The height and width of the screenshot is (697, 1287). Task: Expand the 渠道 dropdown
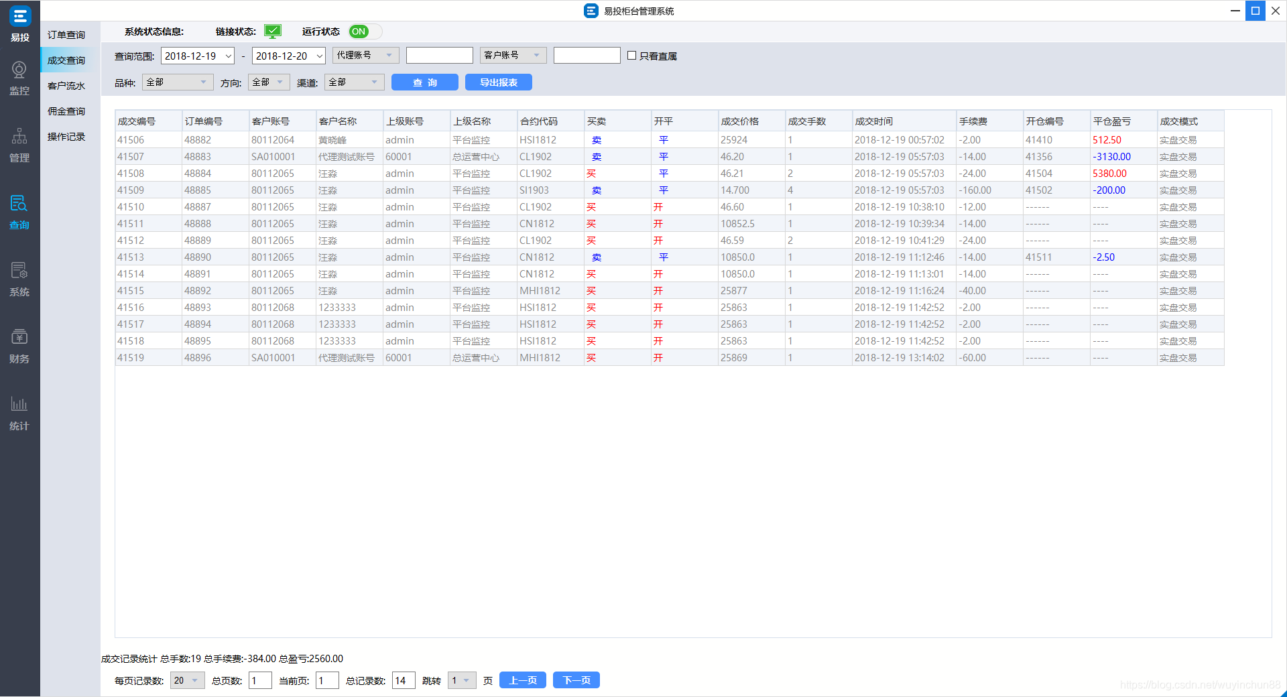[x=355, y=82]
